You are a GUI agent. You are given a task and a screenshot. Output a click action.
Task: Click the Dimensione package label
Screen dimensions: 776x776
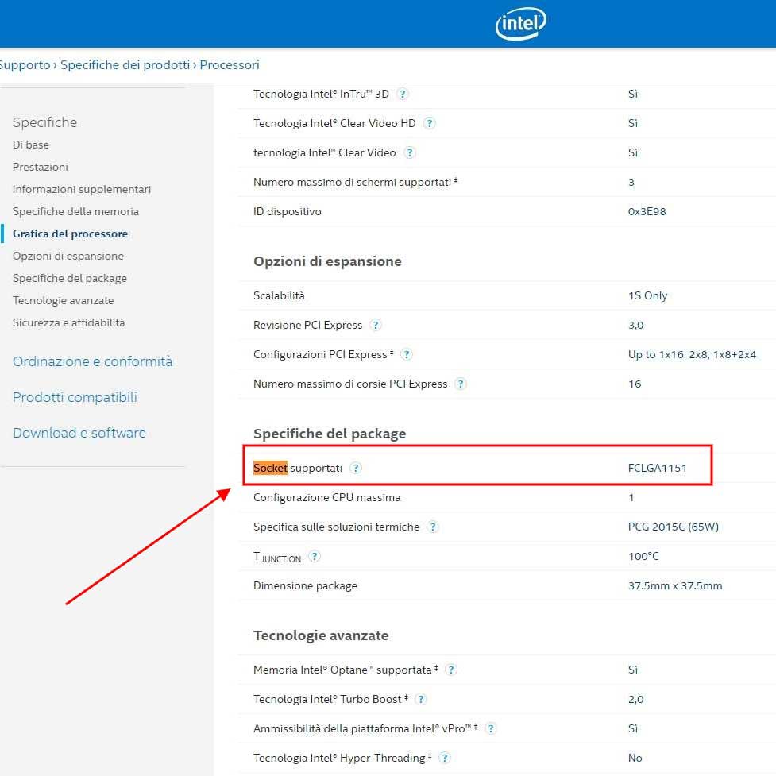tap(305, 586)
